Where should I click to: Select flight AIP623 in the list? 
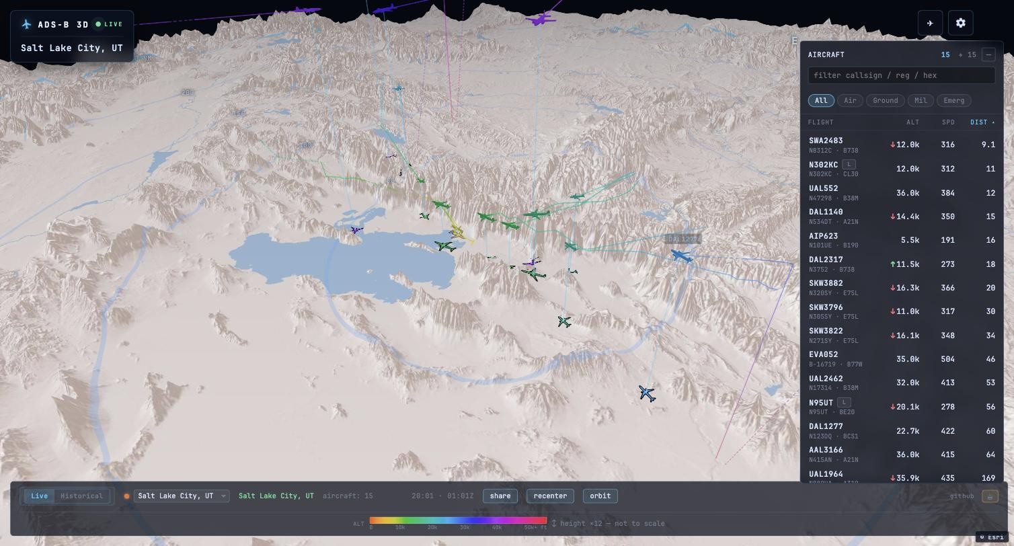click(x=902, y=240)
